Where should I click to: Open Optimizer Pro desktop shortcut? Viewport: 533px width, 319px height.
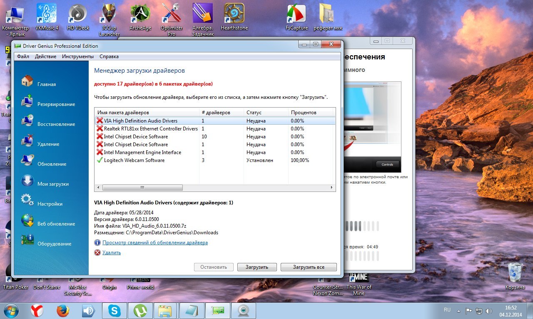tap(172, 20)
